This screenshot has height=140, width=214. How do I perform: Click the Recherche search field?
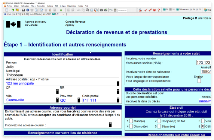[122, 10]
